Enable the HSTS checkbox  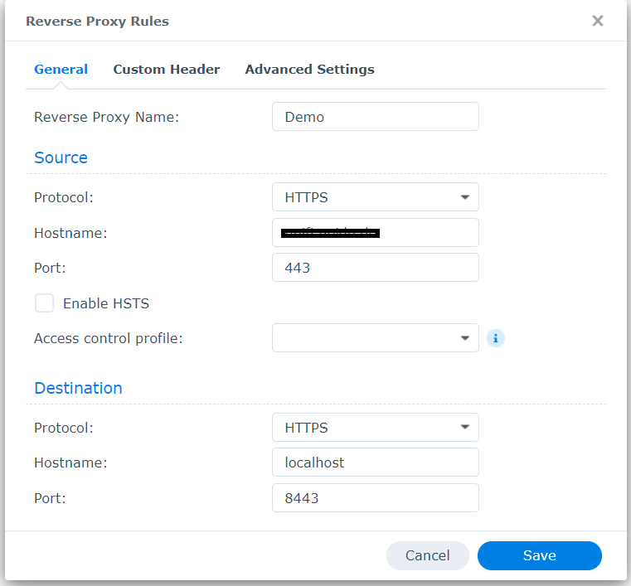(45, 303)
